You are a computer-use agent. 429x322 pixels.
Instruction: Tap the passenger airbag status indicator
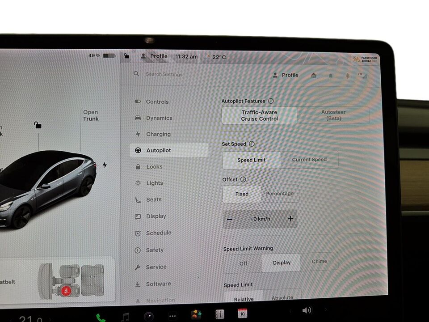tap(365, 59)
